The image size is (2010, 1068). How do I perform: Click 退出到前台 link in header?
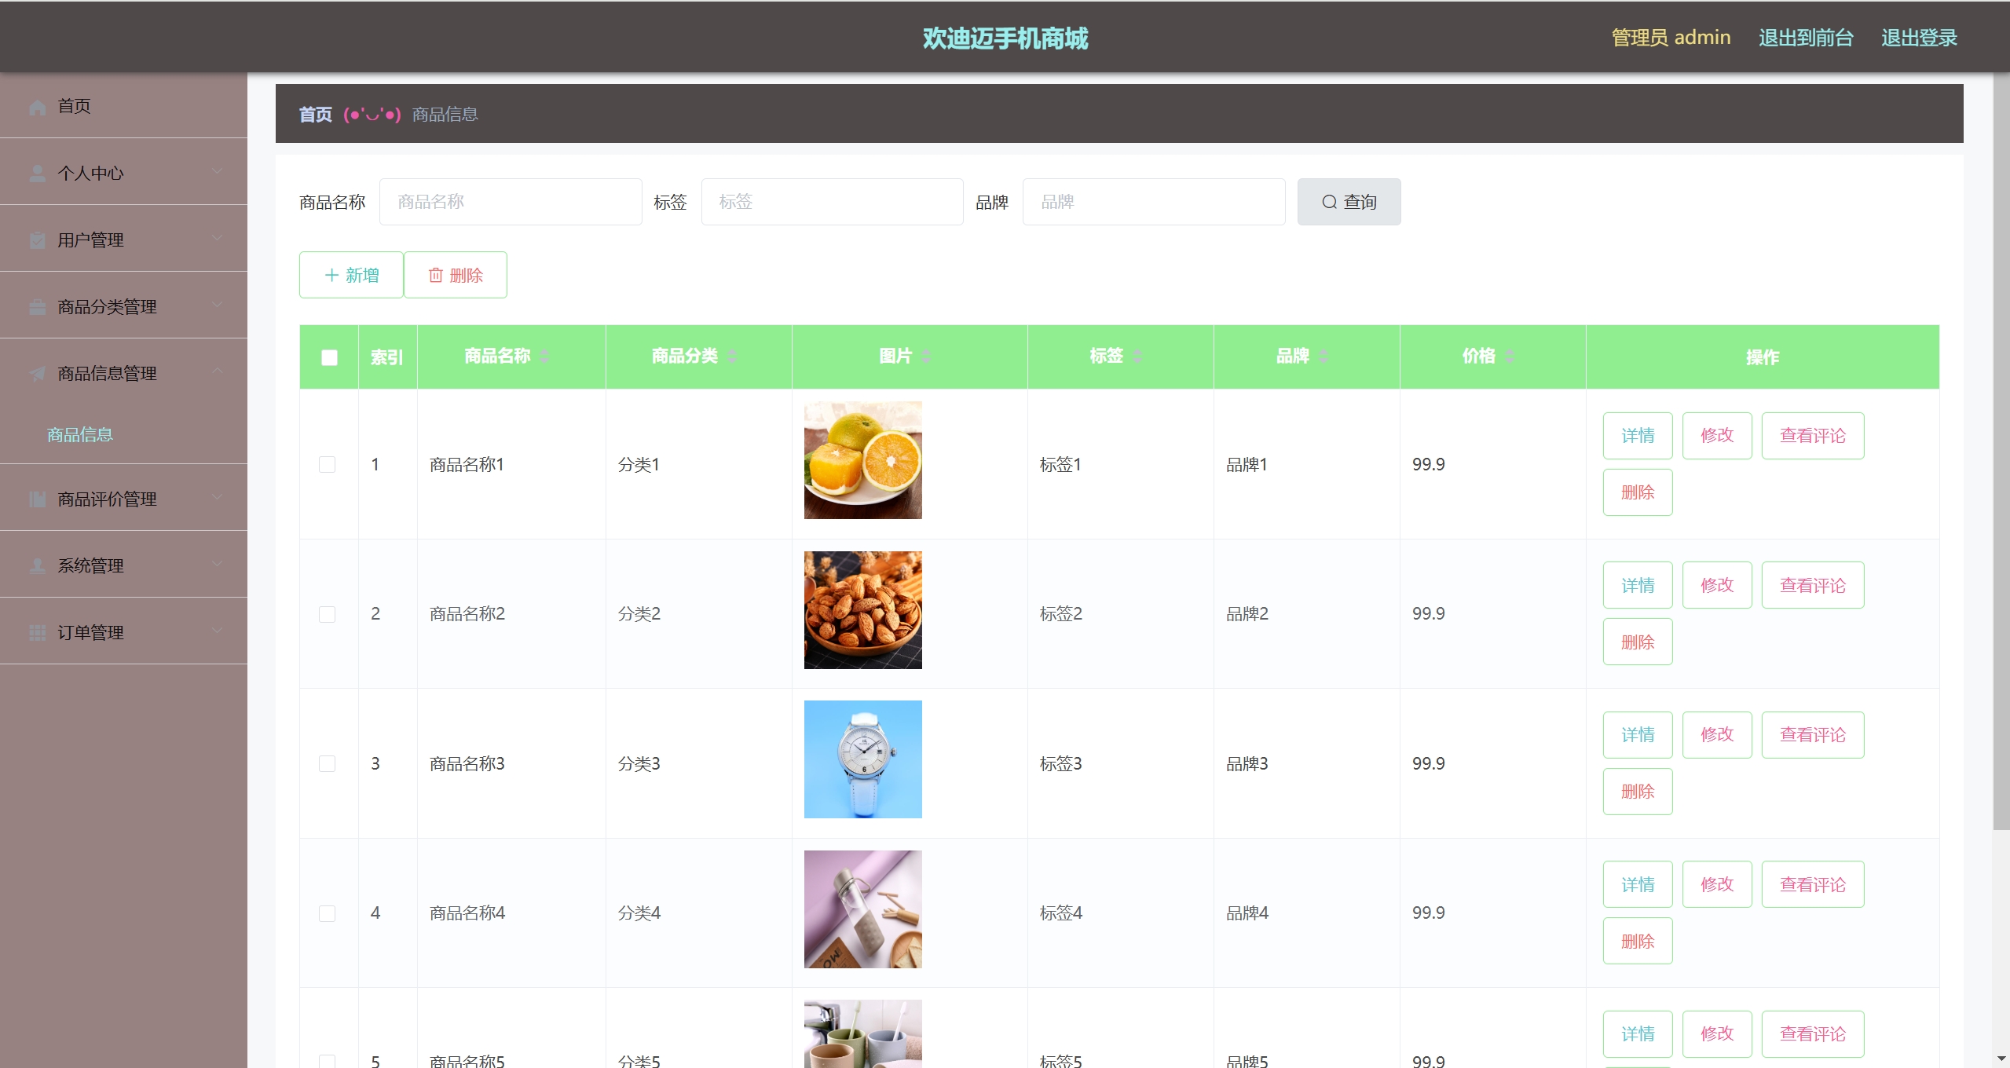tap(1806, 38)
